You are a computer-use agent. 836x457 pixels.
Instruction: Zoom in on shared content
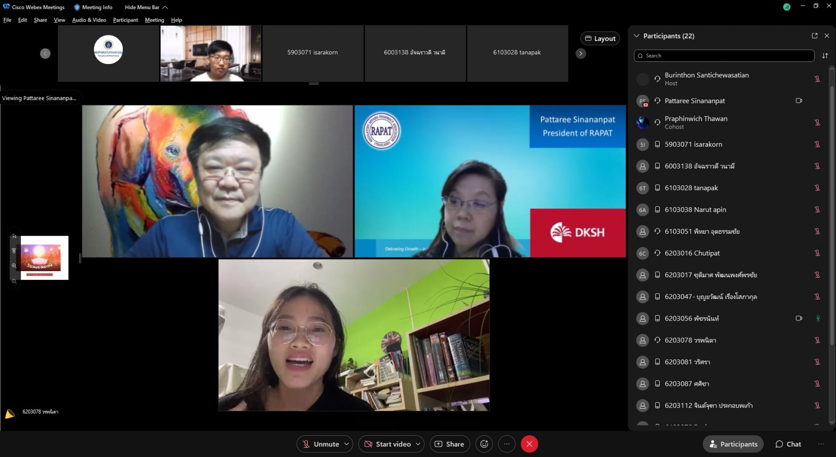point(14,265)
